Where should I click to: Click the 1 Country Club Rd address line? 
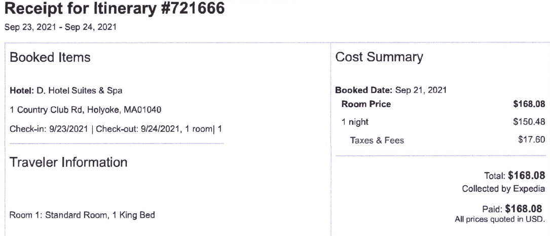(86, 110)
